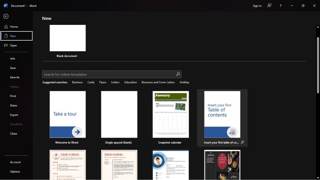This screenshot has height=180, width=320.
Task: Search the Cards suggested templates
Action: click(x=91, y=82)
